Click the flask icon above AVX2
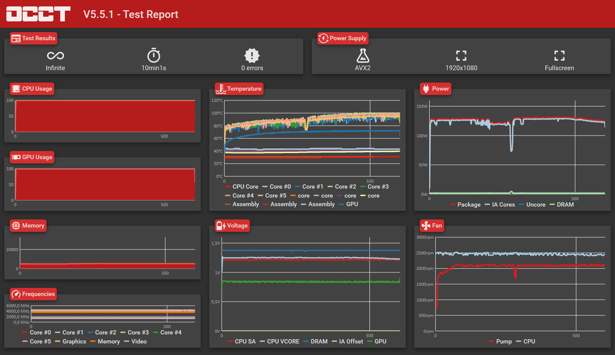The width and height of the screenshot is (615, 355). (x=363, y=55)
